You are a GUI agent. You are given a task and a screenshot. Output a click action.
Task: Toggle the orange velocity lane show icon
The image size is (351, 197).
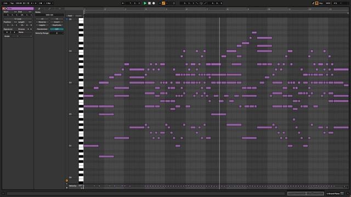click(x=67, y=181)
